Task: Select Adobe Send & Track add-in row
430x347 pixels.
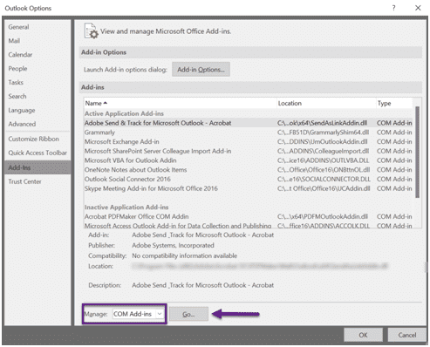Action: click(x=248, y=123)
